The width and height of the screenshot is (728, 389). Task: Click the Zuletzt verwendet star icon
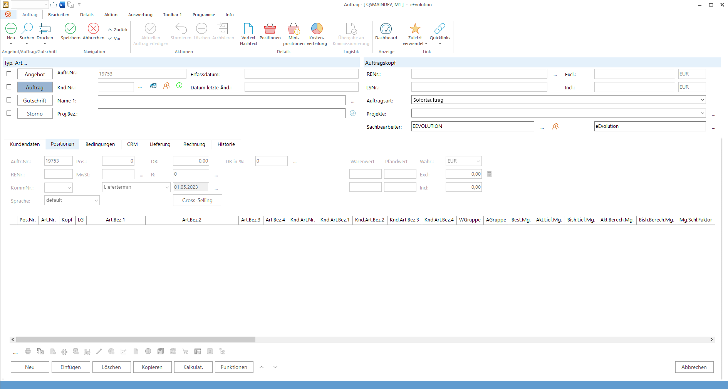415,29
